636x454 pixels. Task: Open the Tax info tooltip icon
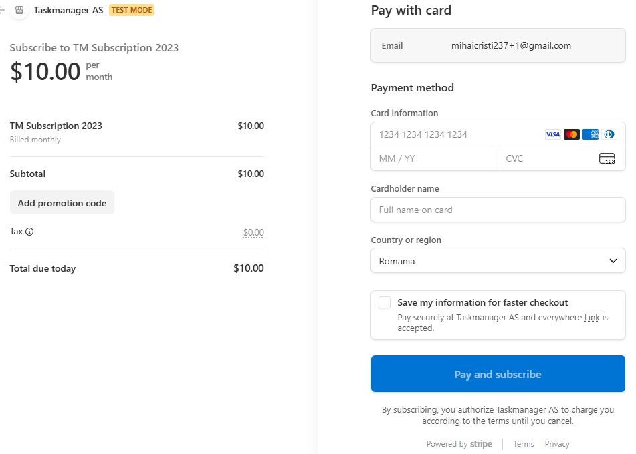click(28, 232)
